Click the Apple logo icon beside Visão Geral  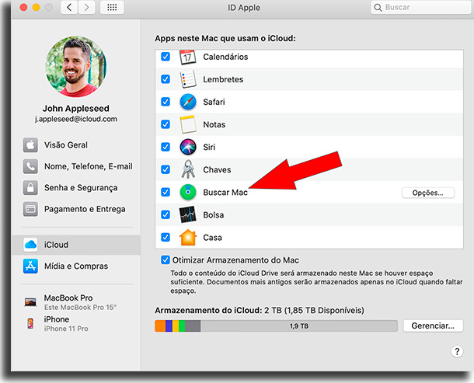[30, 145]
